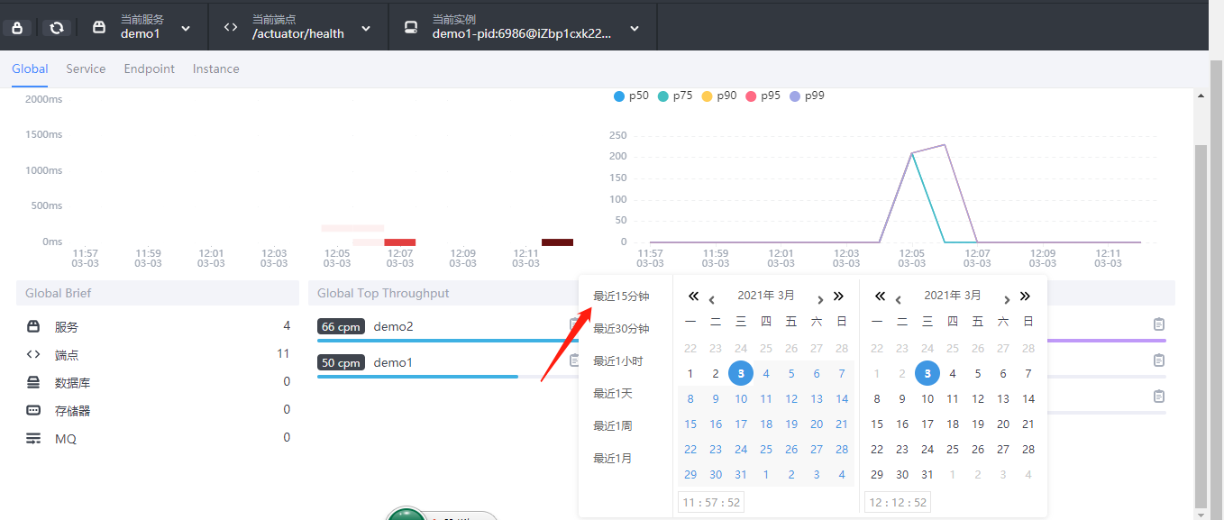This screenshot has width=1224, height=520.
Task: Jump forward one year in right calendar
Action: click(x=1025, y=296)
